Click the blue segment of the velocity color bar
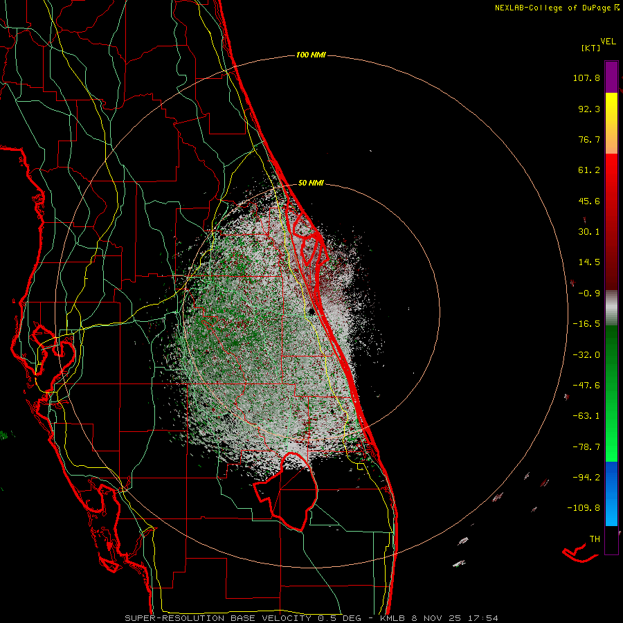Screen dimensions: 623x623 pyautogui.click(x=611, y=494)
